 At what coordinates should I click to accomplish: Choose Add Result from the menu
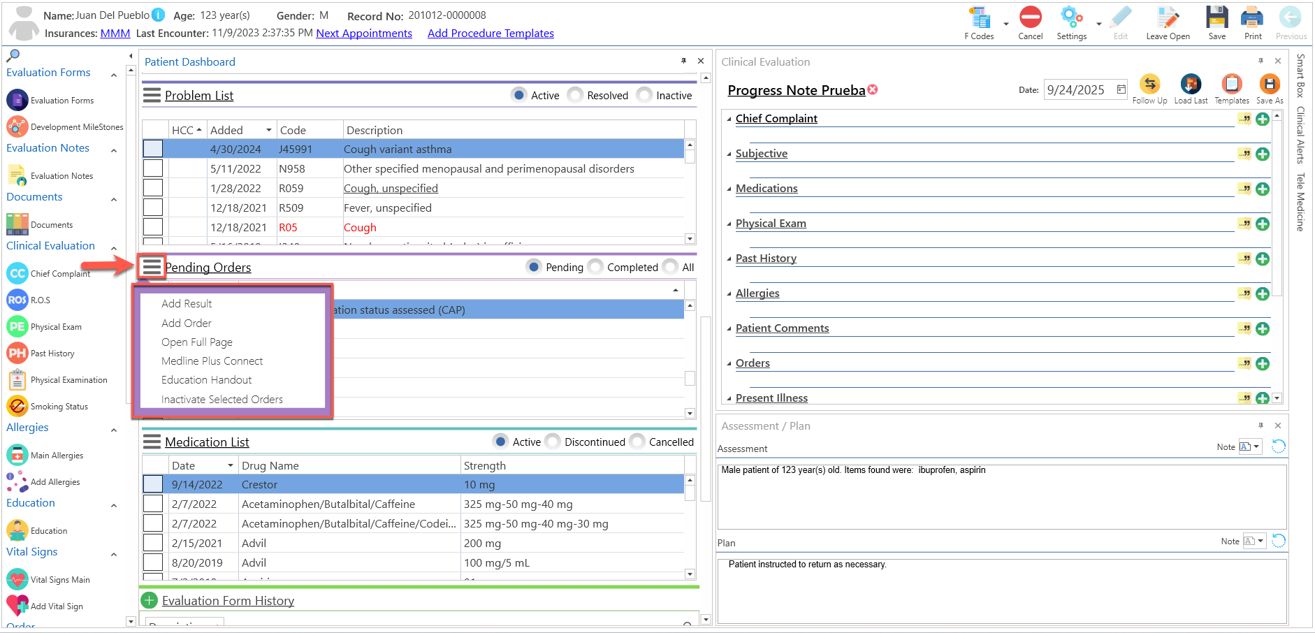pyautogui.click(x=187, y=303)
